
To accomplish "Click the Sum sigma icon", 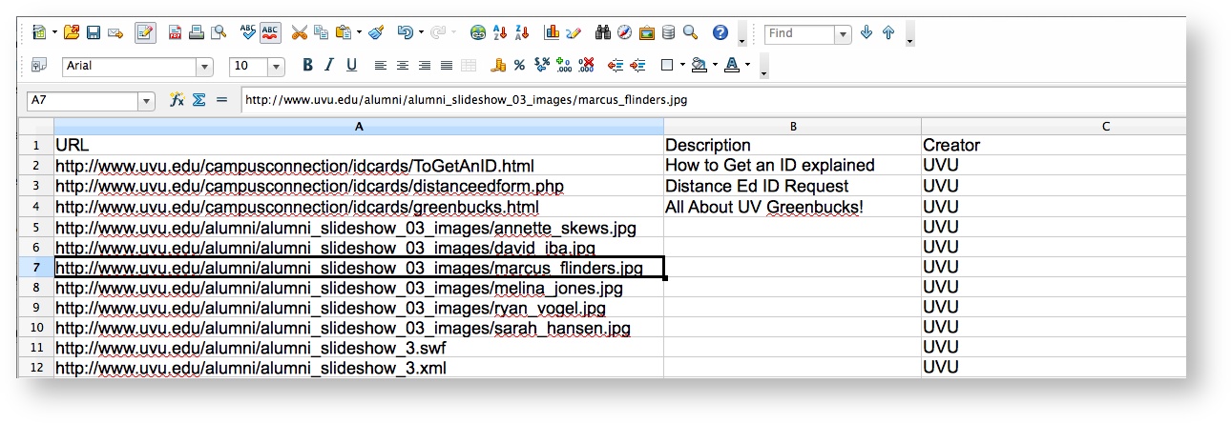I will (198, 100).
